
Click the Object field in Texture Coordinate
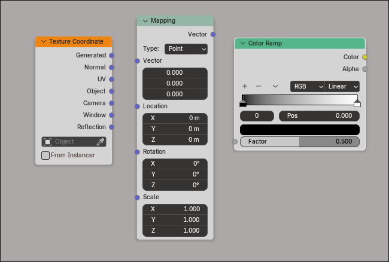pyautogui.click(x=74, y=142)
